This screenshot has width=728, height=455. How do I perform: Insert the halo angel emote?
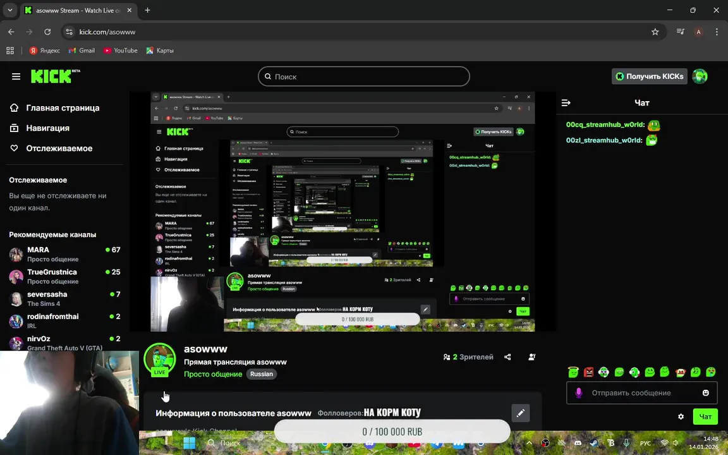coord(573,372)
